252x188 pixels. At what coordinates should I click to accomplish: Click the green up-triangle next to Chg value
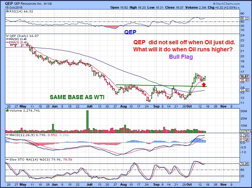tap(238, 8)
